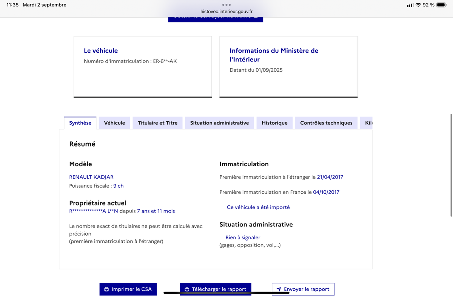Open the partially visible Kilométrage tab
The image size is (453, 297).
coord(366,123)
